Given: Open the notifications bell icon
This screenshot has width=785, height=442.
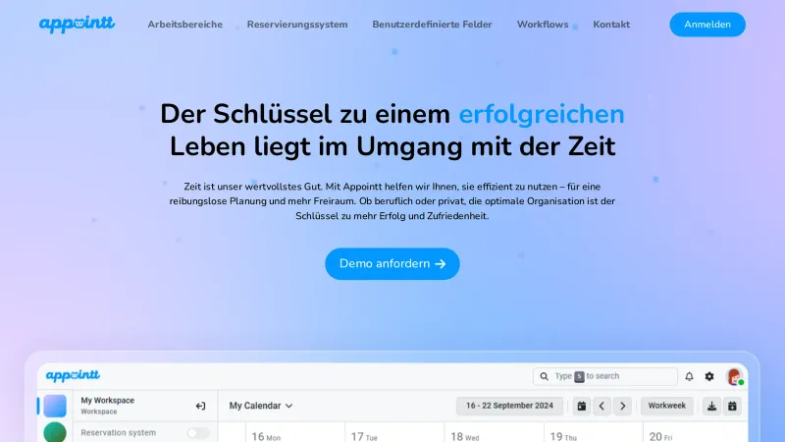Looking at the screenshot, I should click(689, 376).
